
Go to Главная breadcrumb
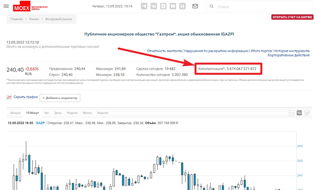click(x=17, y=19)
